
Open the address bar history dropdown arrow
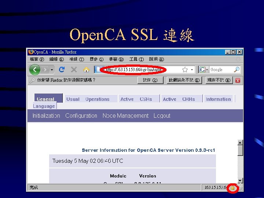coord(192,70)
